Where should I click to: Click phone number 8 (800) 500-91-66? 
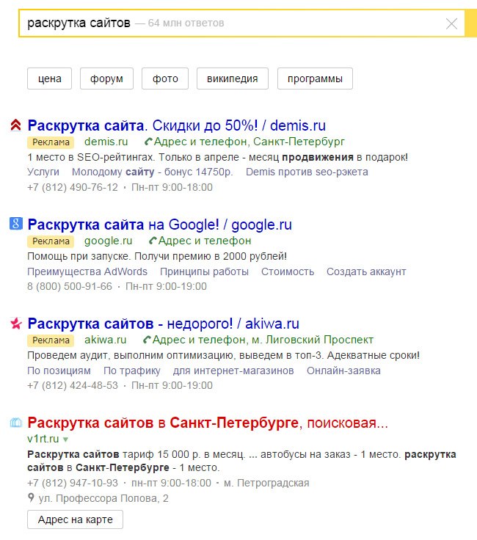pyautogui.click(x=70, y=287)
